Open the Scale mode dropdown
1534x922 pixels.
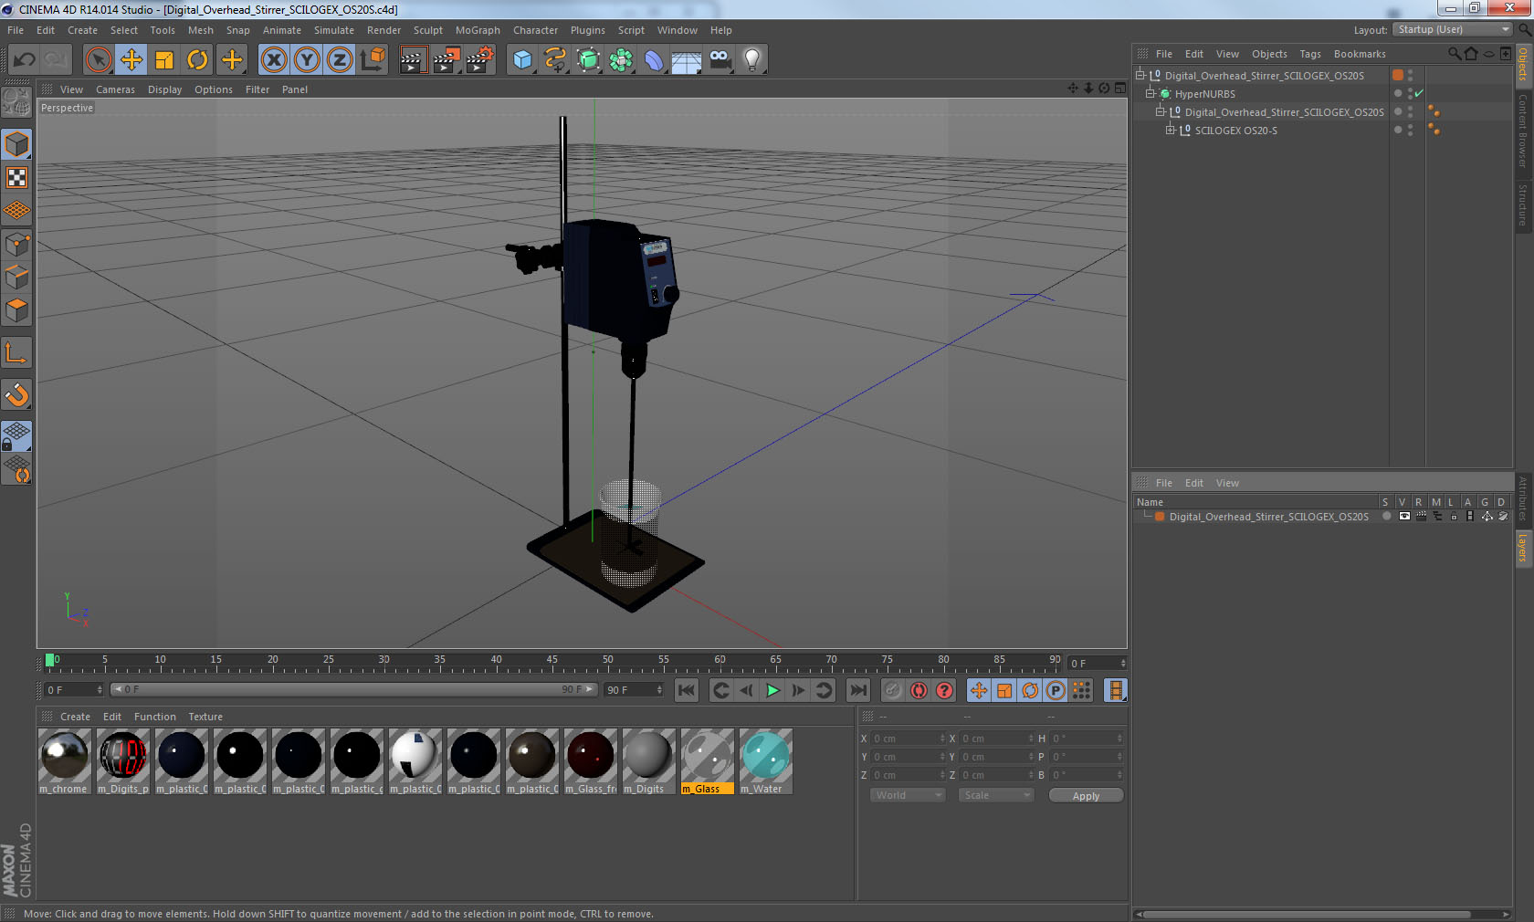pos(996,795)
